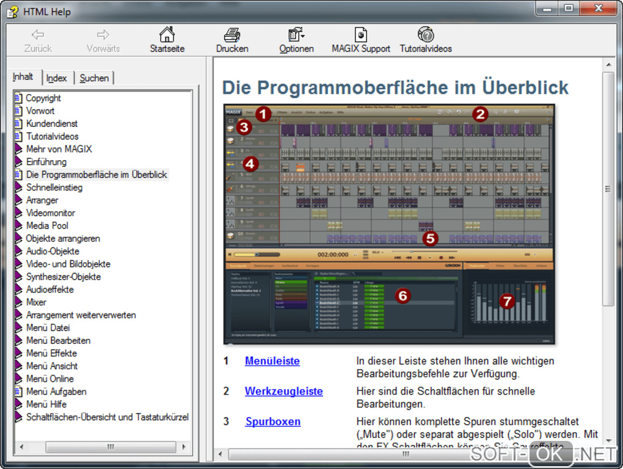Screen dimensions: 623x469
Task: Open the Kundendienst topic
Action: pyautogui.click(x=52, y=123)
